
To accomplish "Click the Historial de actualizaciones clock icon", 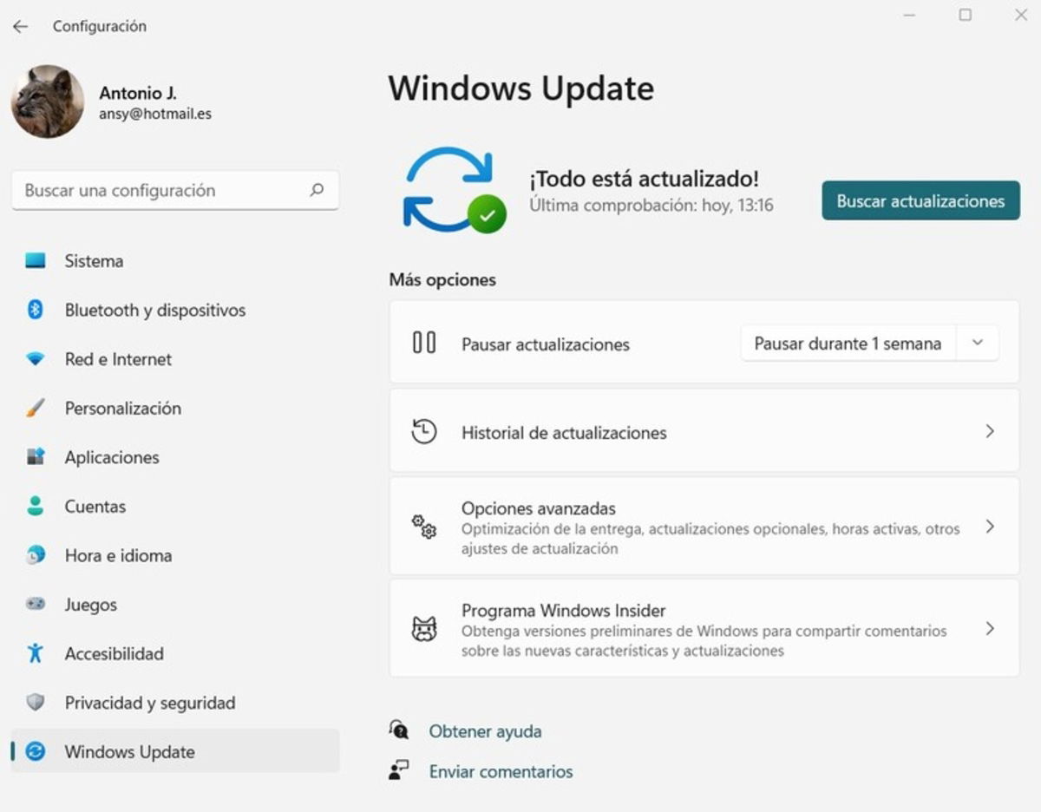I will (423, 431).
